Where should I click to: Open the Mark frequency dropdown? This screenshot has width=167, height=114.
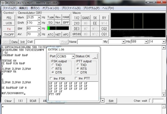tap(39, 17)
